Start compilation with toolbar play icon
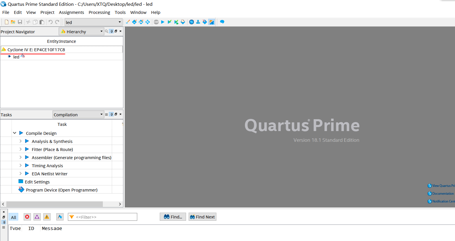Screen dimensions: 455x241 (x=163, y=22)
